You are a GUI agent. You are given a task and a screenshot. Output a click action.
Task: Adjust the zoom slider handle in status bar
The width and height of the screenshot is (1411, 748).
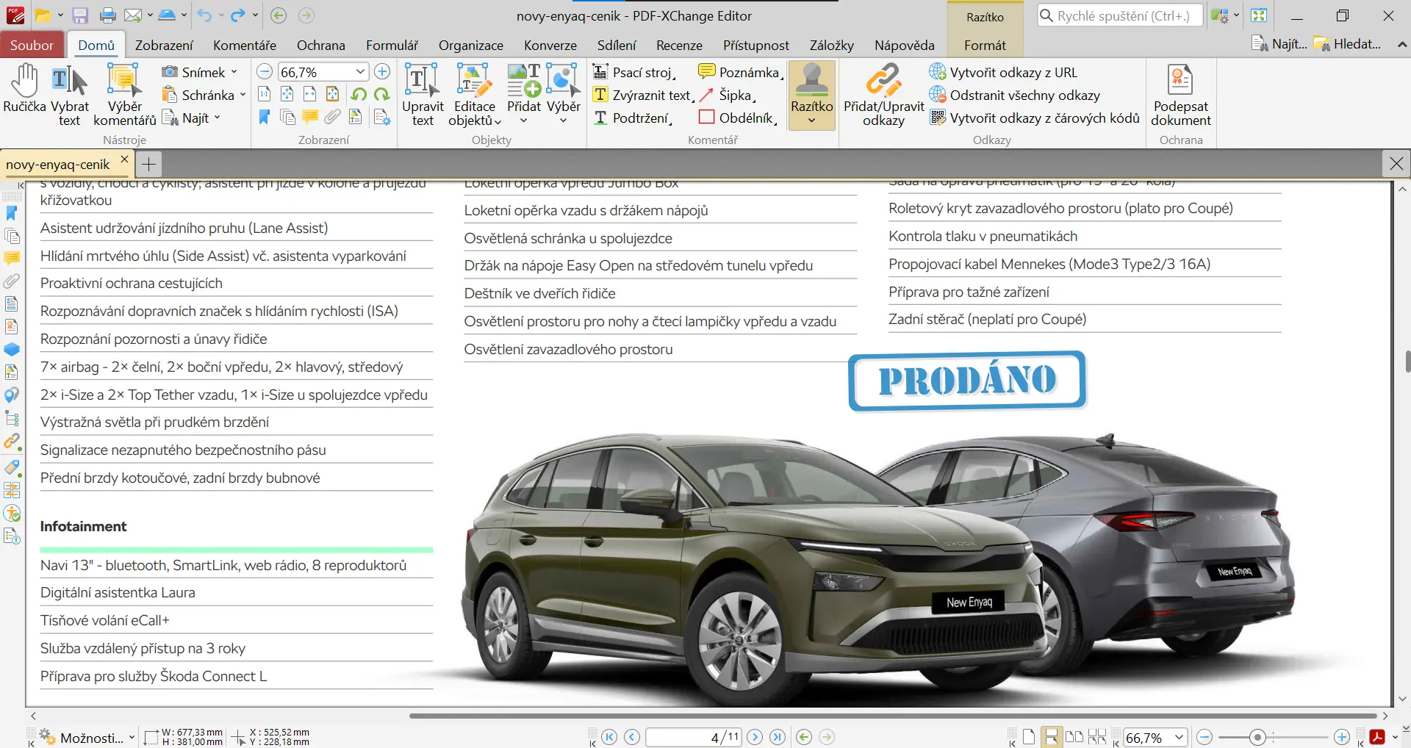(1258, 737)
